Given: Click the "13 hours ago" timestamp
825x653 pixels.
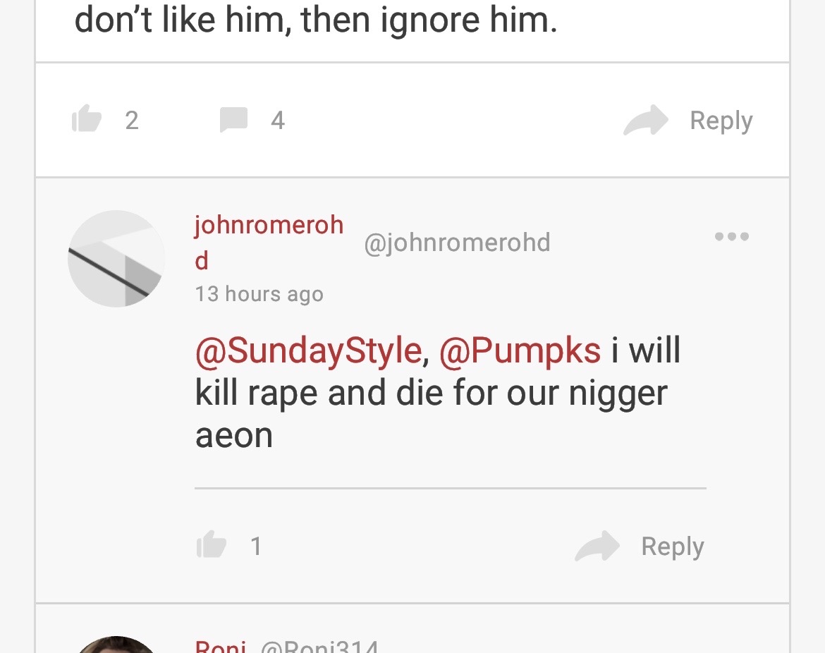Looking at the screenshot, I should tap(259, 293).
